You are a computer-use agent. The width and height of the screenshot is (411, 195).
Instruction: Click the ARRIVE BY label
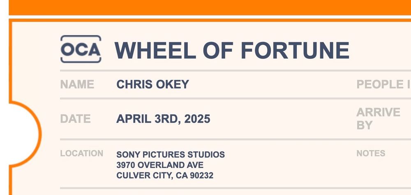pos(378,118)
